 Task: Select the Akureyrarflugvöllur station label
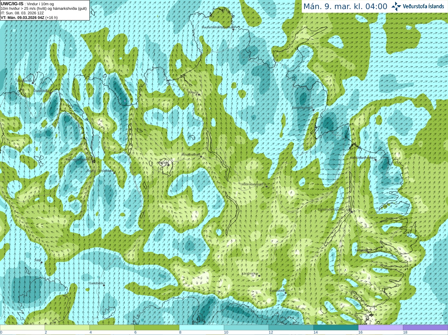coord(79,159)
